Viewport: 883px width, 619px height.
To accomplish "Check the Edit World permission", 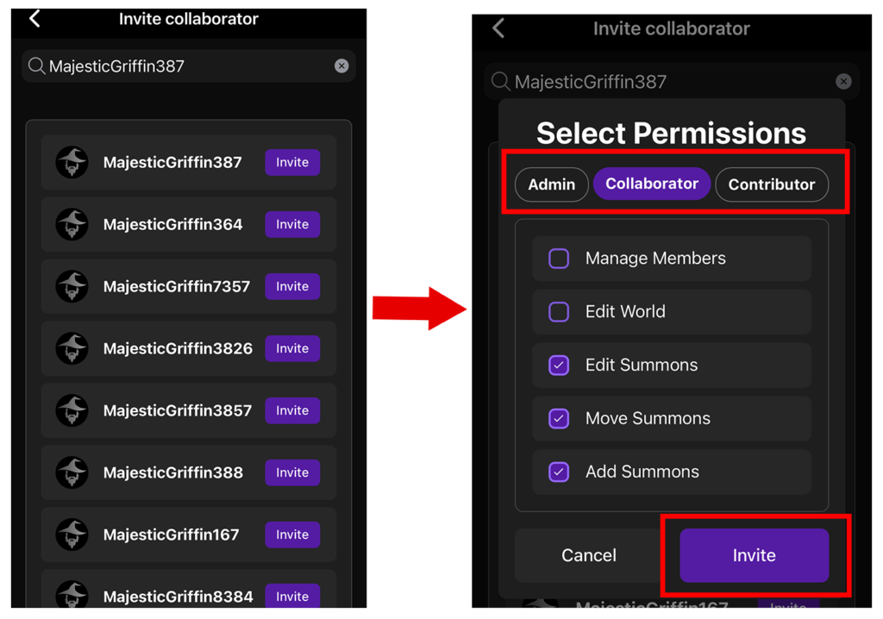I will coord(559,312).
